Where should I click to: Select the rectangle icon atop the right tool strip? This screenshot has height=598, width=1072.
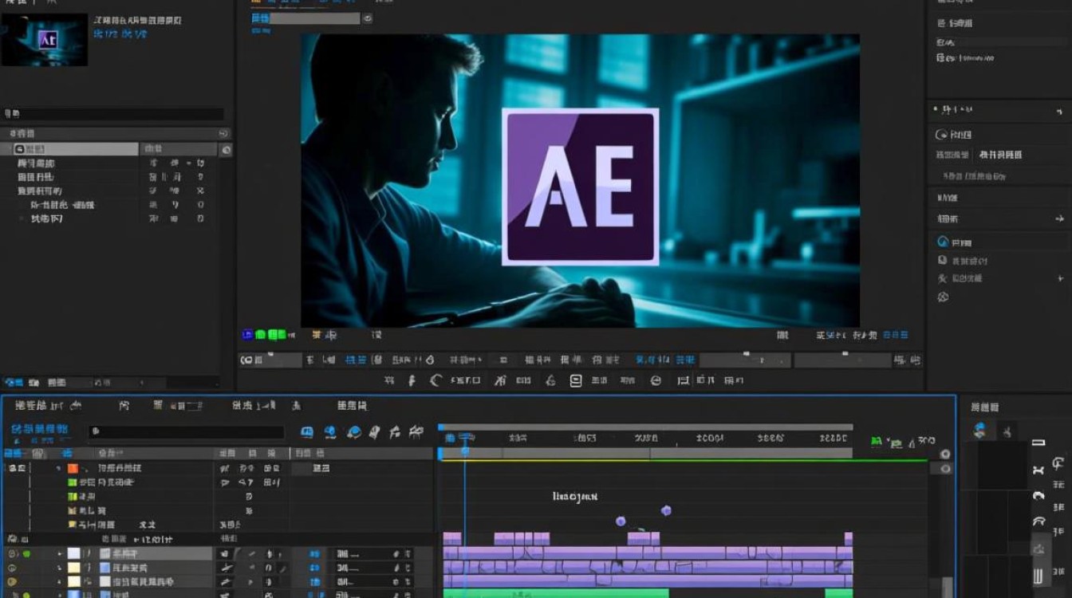click(1038, 443)
